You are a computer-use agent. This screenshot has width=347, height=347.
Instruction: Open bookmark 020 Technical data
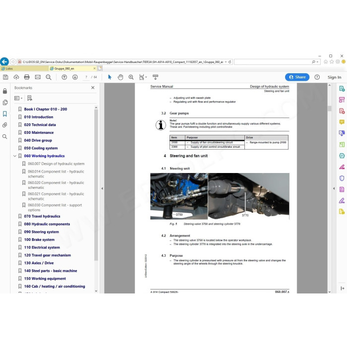point(40,124)
